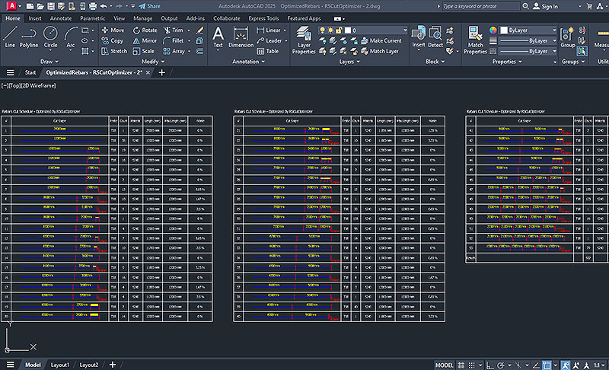Image resolution: width=609 pixels, height=370 pixels.
Task: Expand the Groups panel
Action: 573,62
